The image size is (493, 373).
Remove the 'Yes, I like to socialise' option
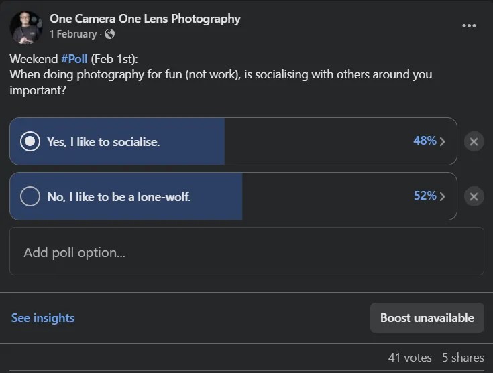coord(474,142)
